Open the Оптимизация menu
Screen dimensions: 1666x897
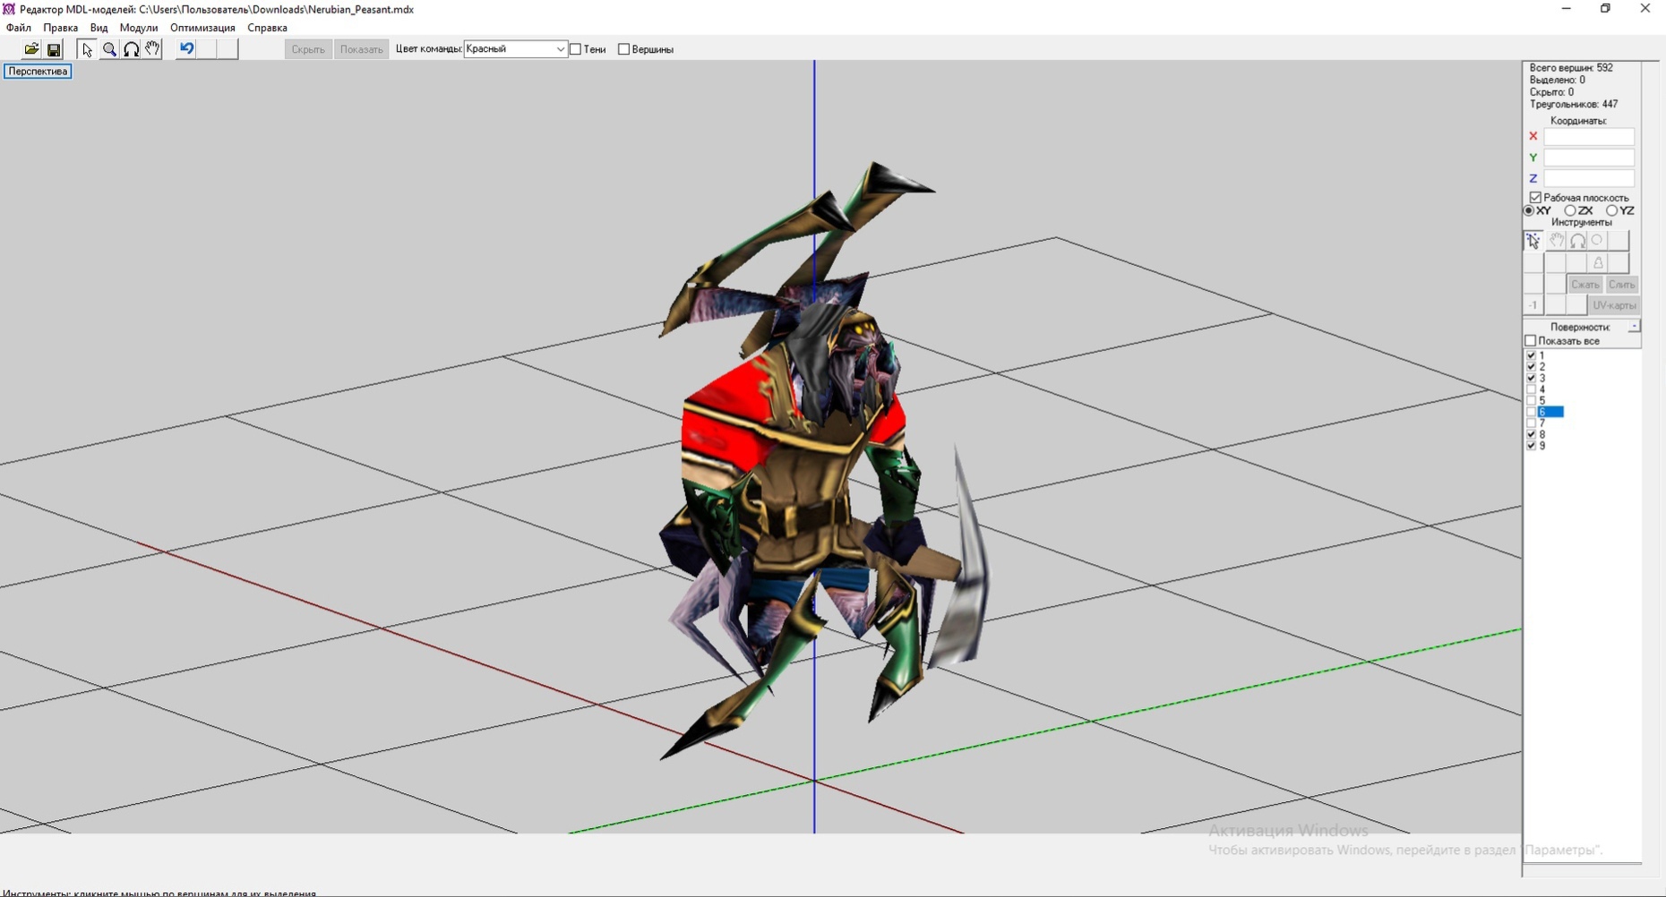tap(202, 28)
